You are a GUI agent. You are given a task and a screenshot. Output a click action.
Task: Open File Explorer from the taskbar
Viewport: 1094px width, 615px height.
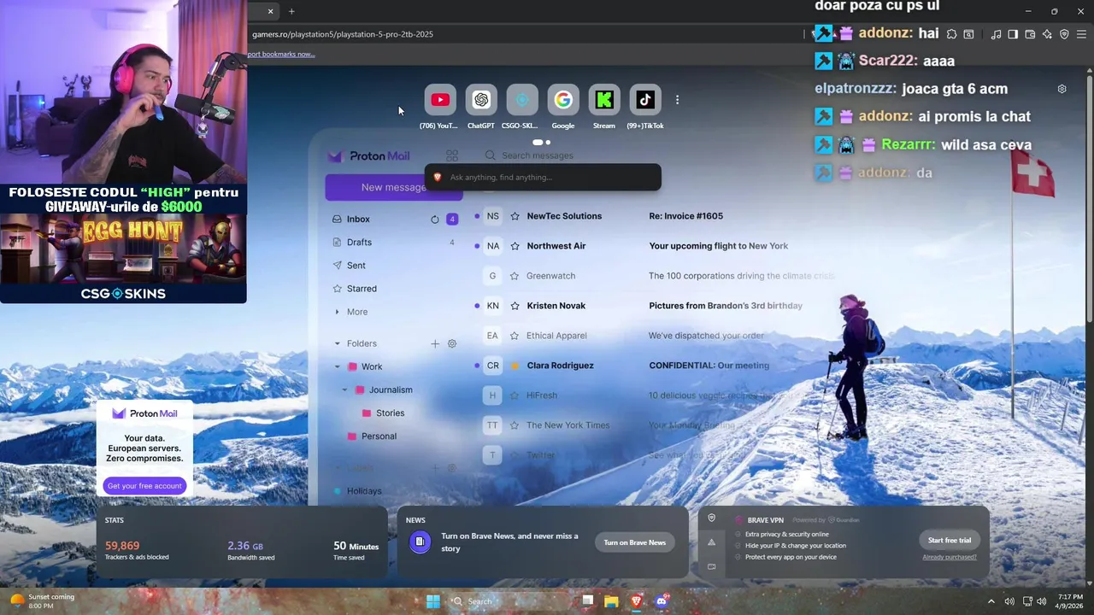tap(611, 601)
